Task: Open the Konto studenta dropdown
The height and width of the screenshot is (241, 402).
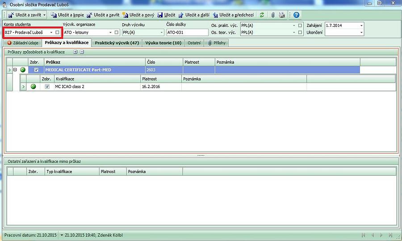Action: (51, 32)
